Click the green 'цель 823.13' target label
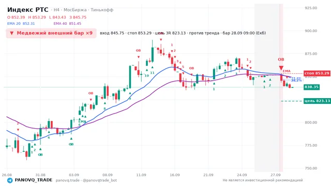Screen dimensions: 331x186 click(317, 101)
